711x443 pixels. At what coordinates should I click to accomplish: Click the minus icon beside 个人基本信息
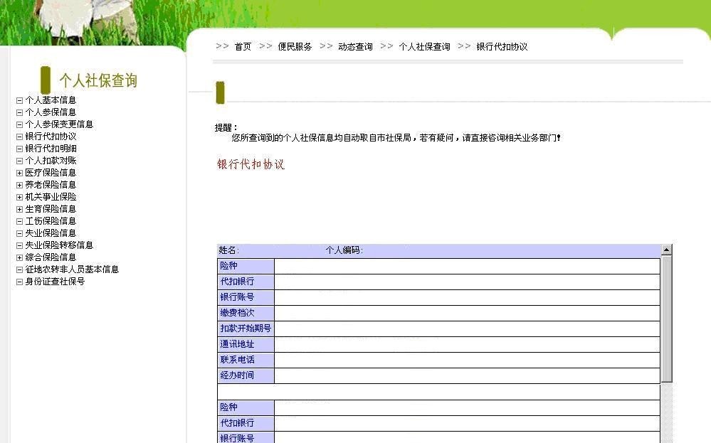(19, 100)
